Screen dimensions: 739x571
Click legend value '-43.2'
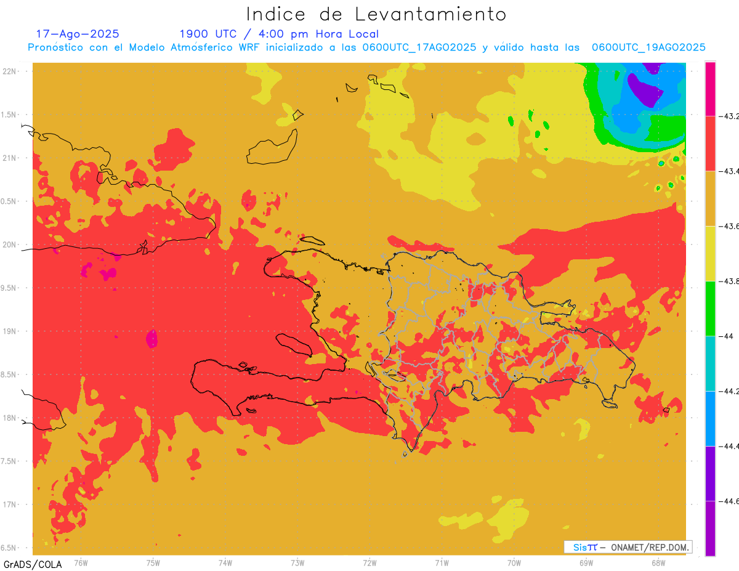(729, 116)
